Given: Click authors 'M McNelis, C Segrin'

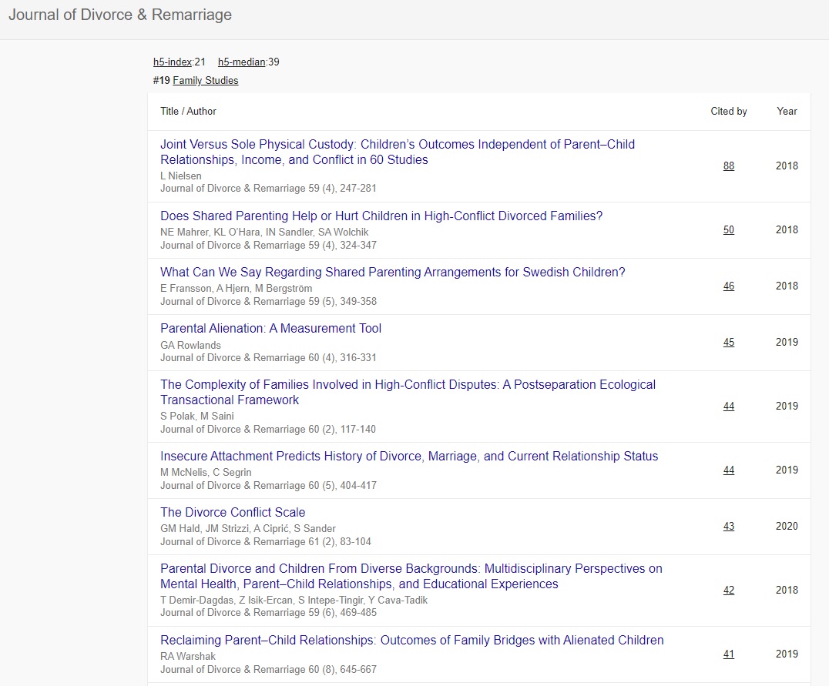Looking at the screenshot, I should pos(206,473).
